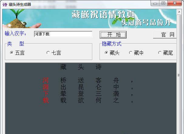Close the 藏头诗生成器 window
This screenshot has width=184, height=134.
pyautogui.click(x=174, y=3)
